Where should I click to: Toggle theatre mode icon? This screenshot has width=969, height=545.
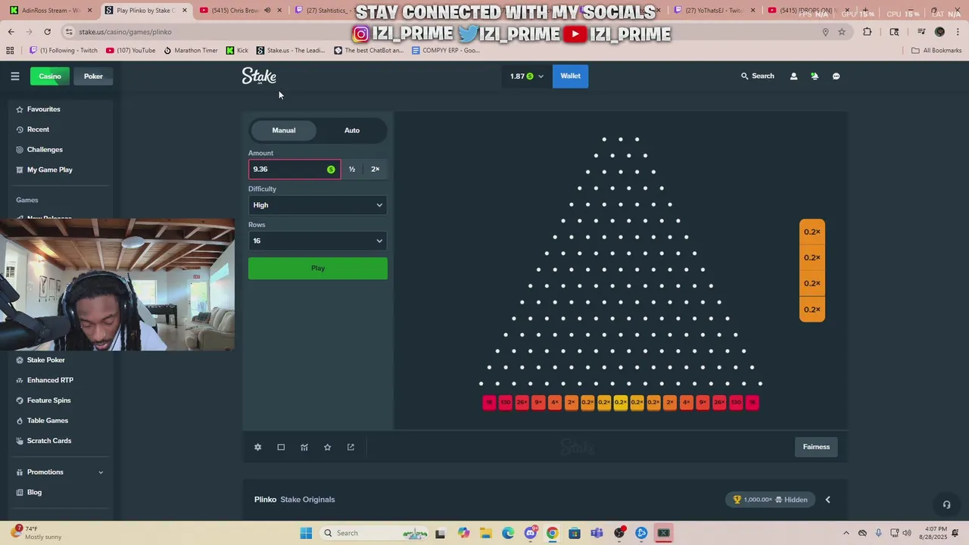(x=281, y=447)
